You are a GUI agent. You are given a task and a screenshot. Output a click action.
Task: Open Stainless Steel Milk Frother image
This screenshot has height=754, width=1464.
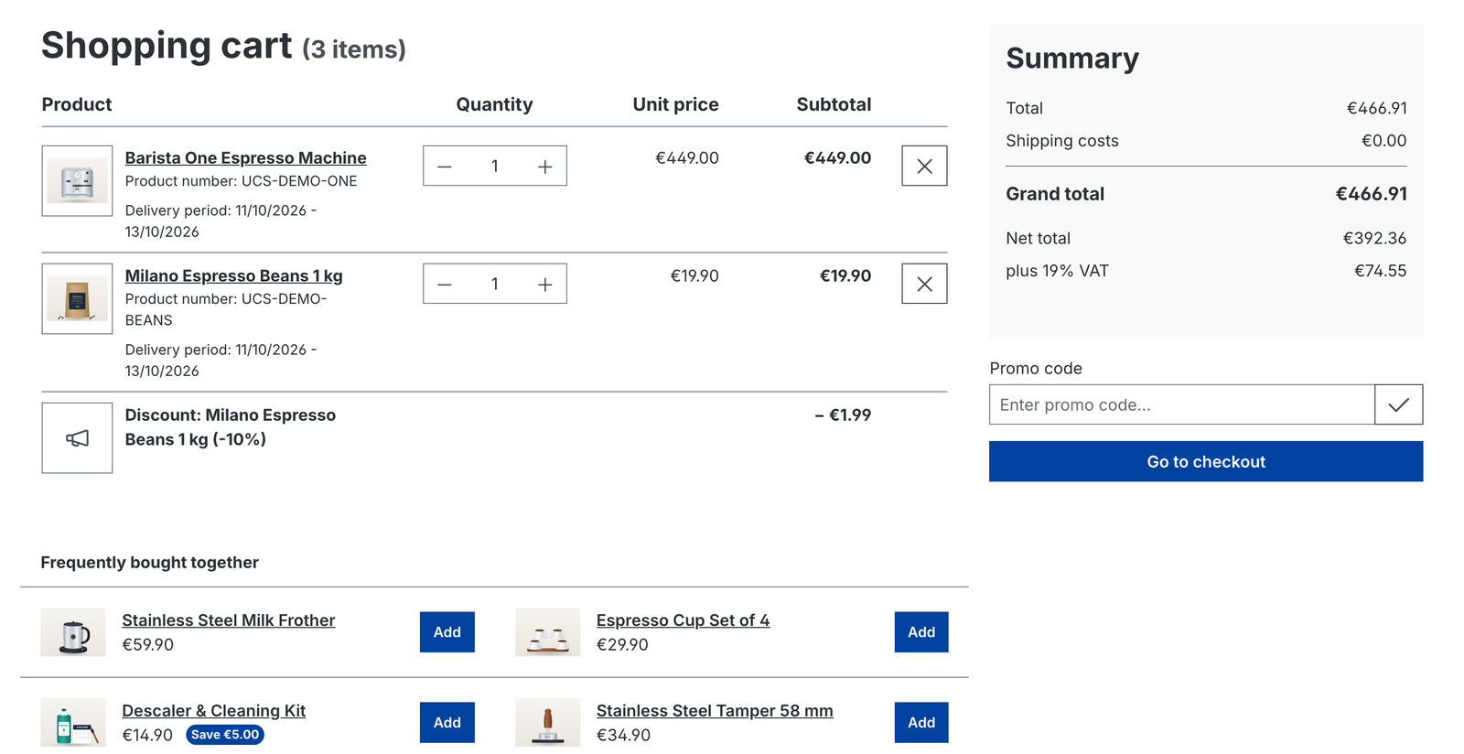click(x=73, y=632)
